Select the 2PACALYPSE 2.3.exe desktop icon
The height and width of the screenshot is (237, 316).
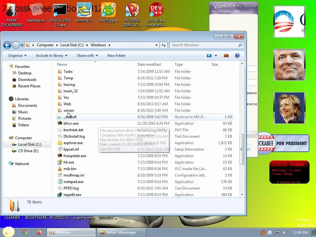pyautogui.click(x=60, y=15)
